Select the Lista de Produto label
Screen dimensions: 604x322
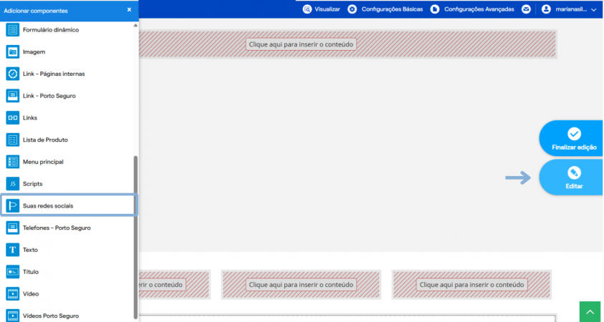tap(45, 140)
